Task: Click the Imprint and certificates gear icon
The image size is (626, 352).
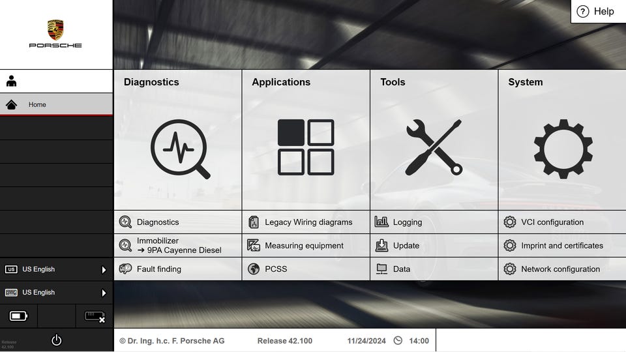Action: (x=510, y=245)
